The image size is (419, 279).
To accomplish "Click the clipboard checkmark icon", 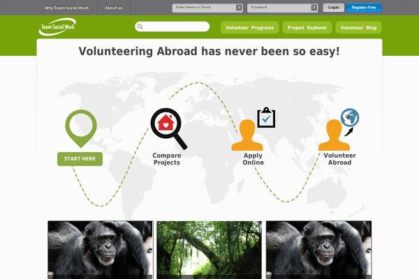I will [266, 117].
